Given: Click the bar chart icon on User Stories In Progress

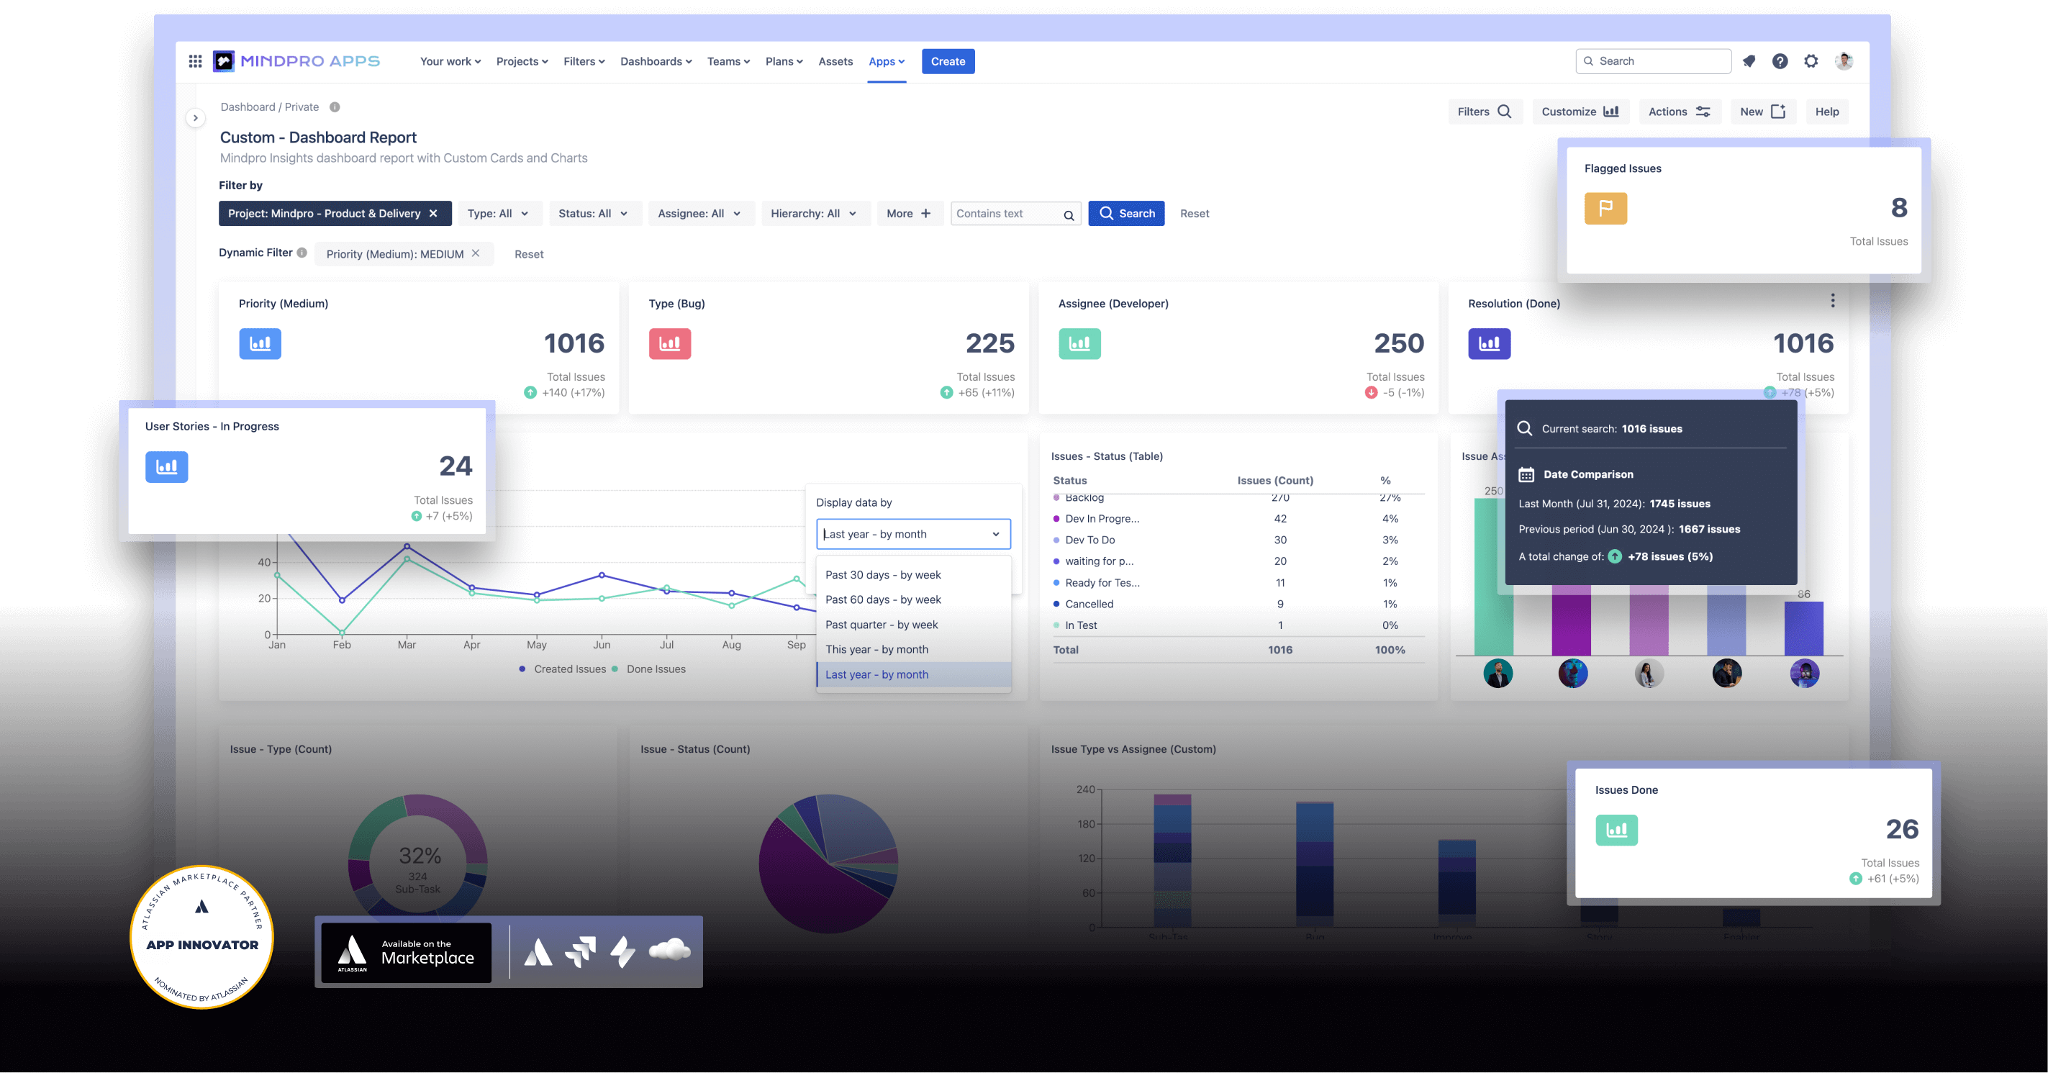Looking at the screenshot, I should pos(166,466).
